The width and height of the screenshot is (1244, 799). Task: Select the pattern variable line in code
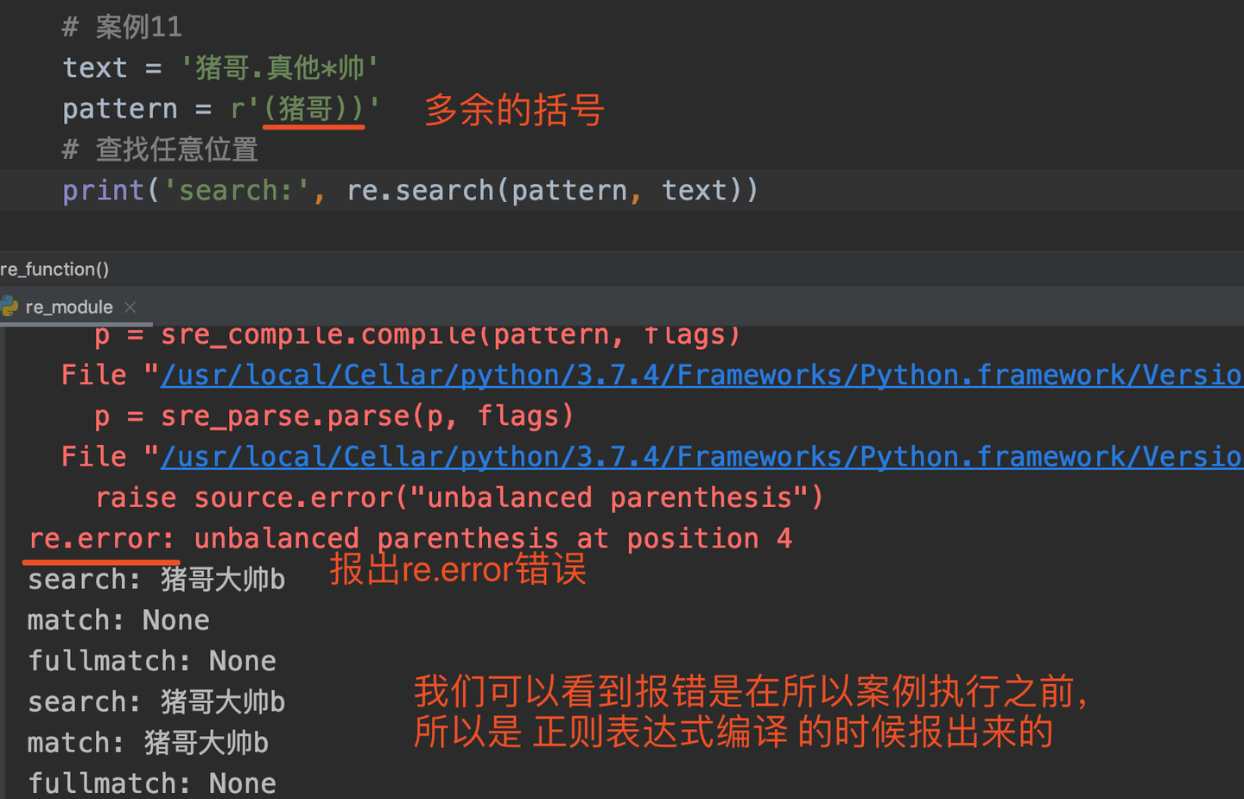pyautogui.click(x=216, y=107)
